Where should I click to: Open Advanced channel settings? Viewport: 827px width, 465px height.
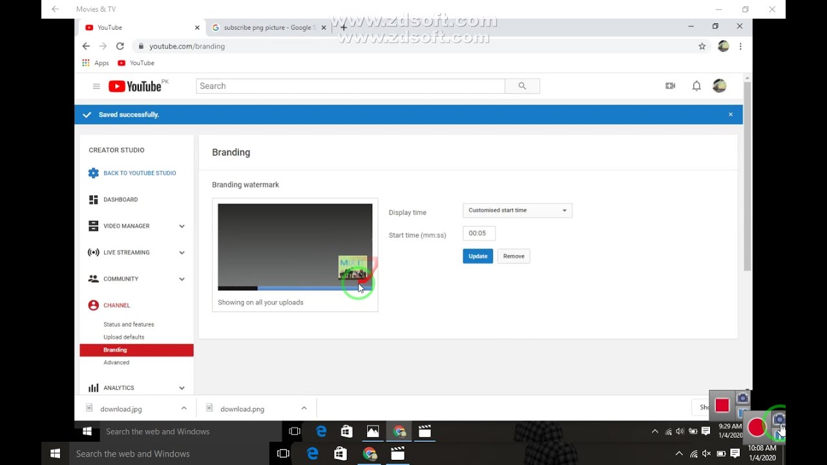point(116,362)
